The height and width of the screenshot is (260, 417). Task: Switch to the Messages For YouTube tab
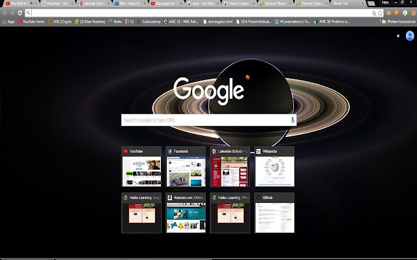point(166,3)
